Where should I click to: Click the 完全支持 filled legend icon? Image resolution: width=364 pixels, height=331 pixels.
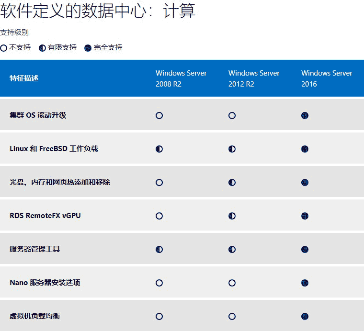88,48
